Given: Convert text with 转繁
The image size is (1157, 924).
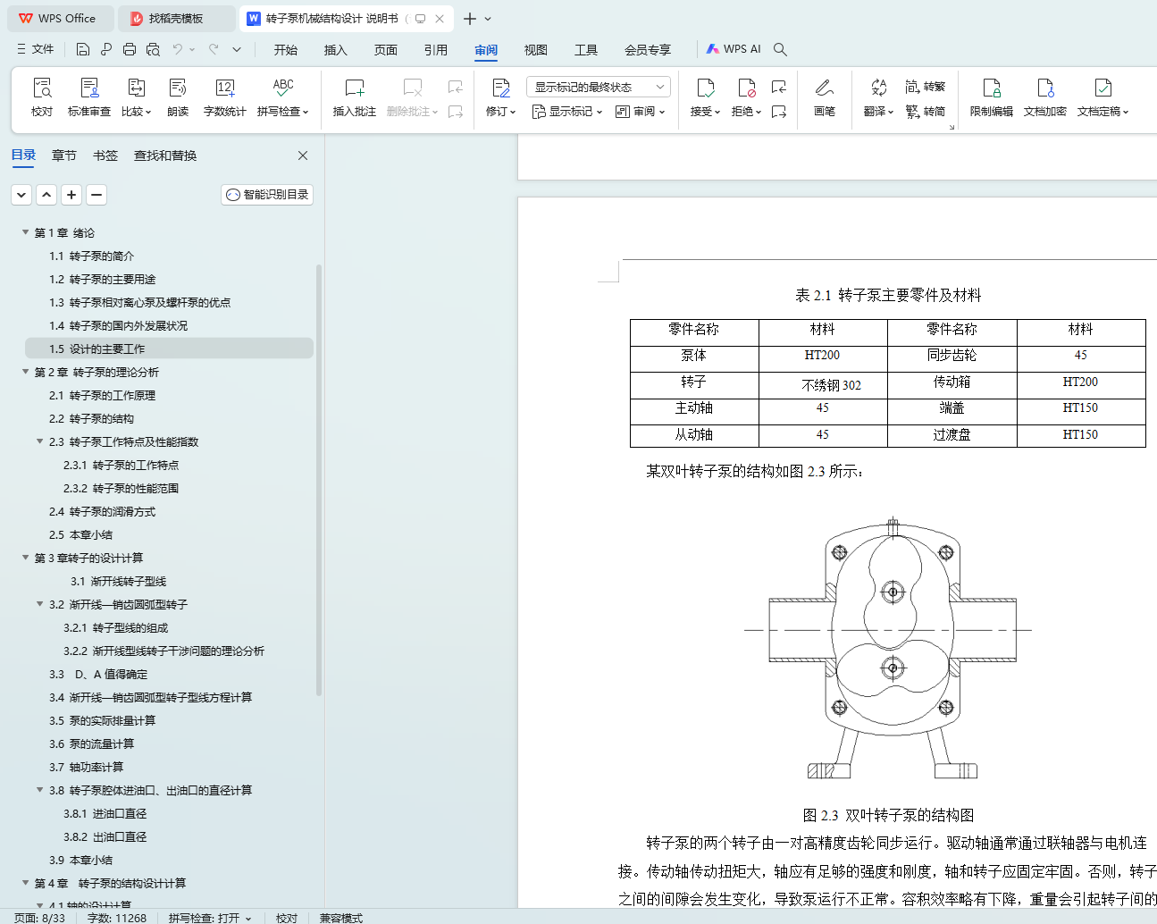Looking at the screenshot, I should 926,87.
